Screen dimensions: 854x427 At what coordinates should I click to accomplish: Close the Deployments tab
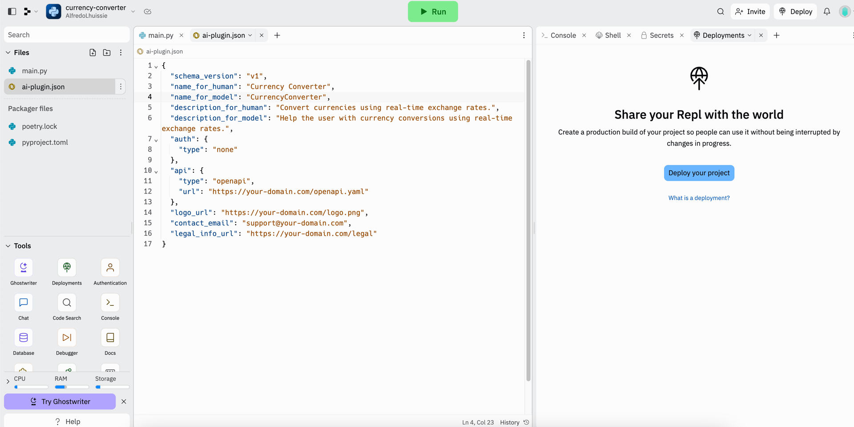pos(761,35)
